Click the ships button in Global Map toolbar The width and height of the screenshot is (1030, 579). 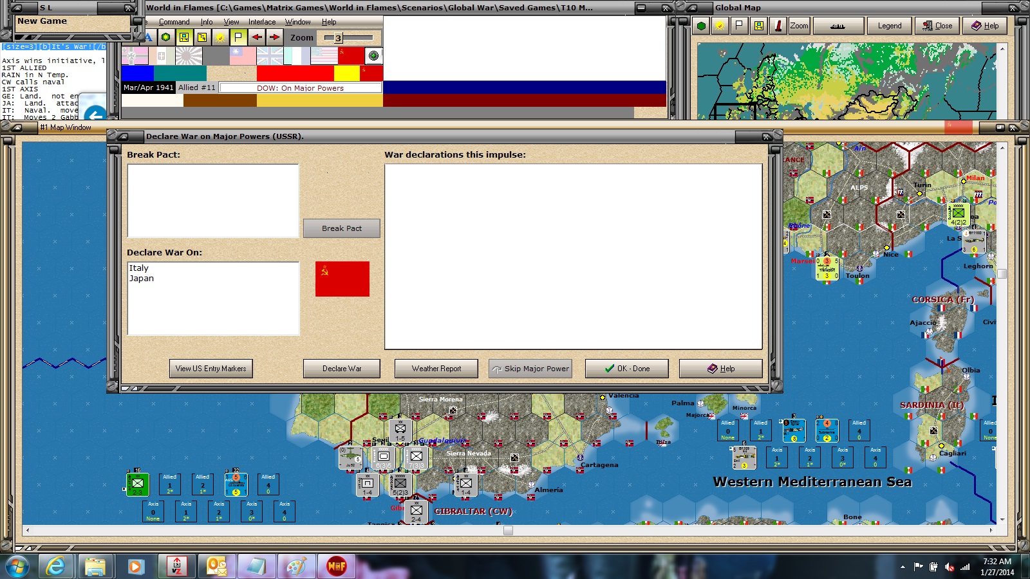(838, 26)
